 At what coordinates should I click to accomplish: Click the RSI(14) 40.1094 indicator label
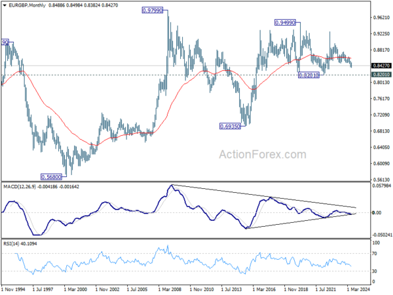[20, 244]
